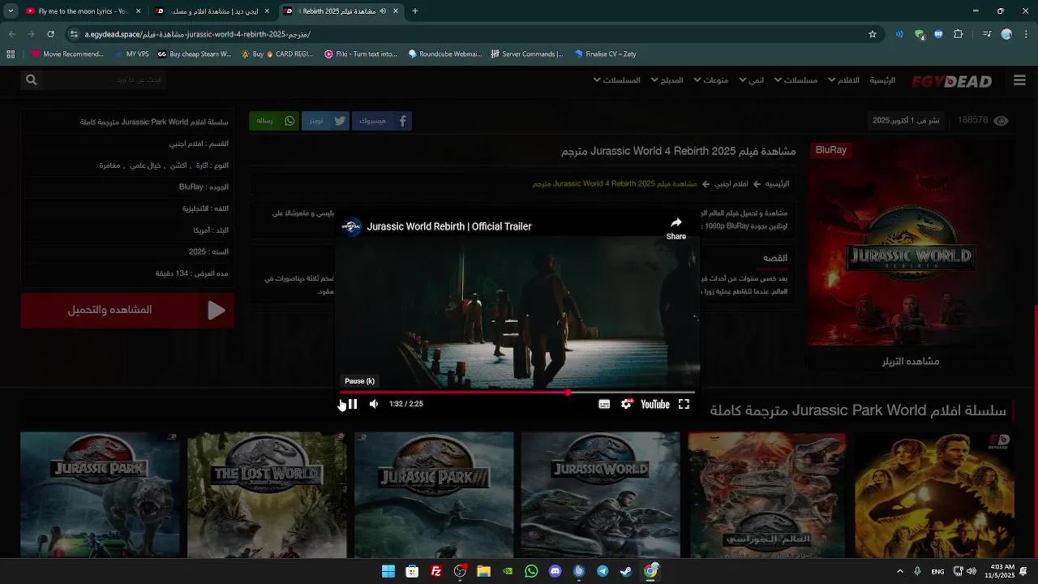The height and width of the screenshot is (584, 1038).
Task: Open the Roundcube Webmail bookmark
Action: (445, 54)
